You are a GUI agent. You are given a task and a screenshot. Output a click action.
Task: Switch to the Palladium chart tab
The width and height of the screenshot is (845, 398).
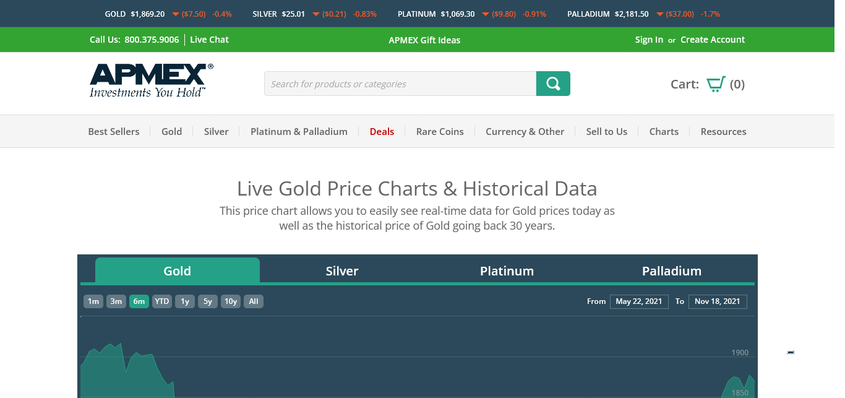pyautogui.click(x=671, y=271)
